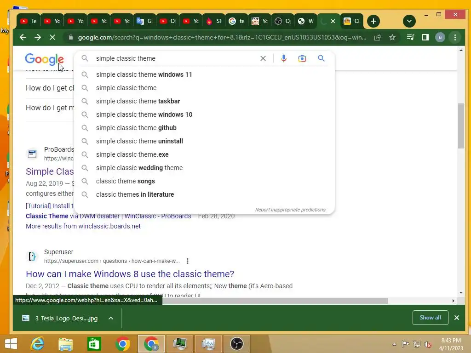
Task: Open the network icon in tray
Action: point(417,344)
